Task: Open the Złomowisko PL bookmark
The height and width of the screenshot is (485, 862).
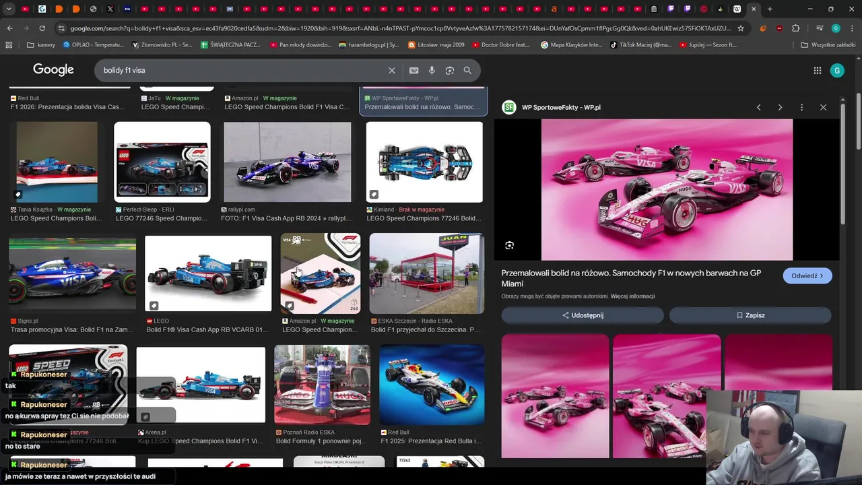Action: [x=162, y=45]
